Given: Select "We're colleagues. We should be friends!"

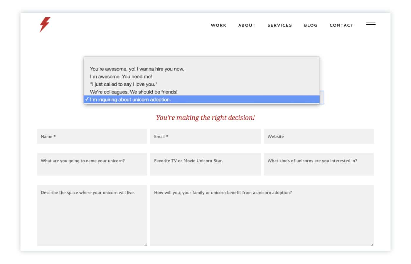Looking at the screenshot, I should pyautogui.click(x=133, y=92).
